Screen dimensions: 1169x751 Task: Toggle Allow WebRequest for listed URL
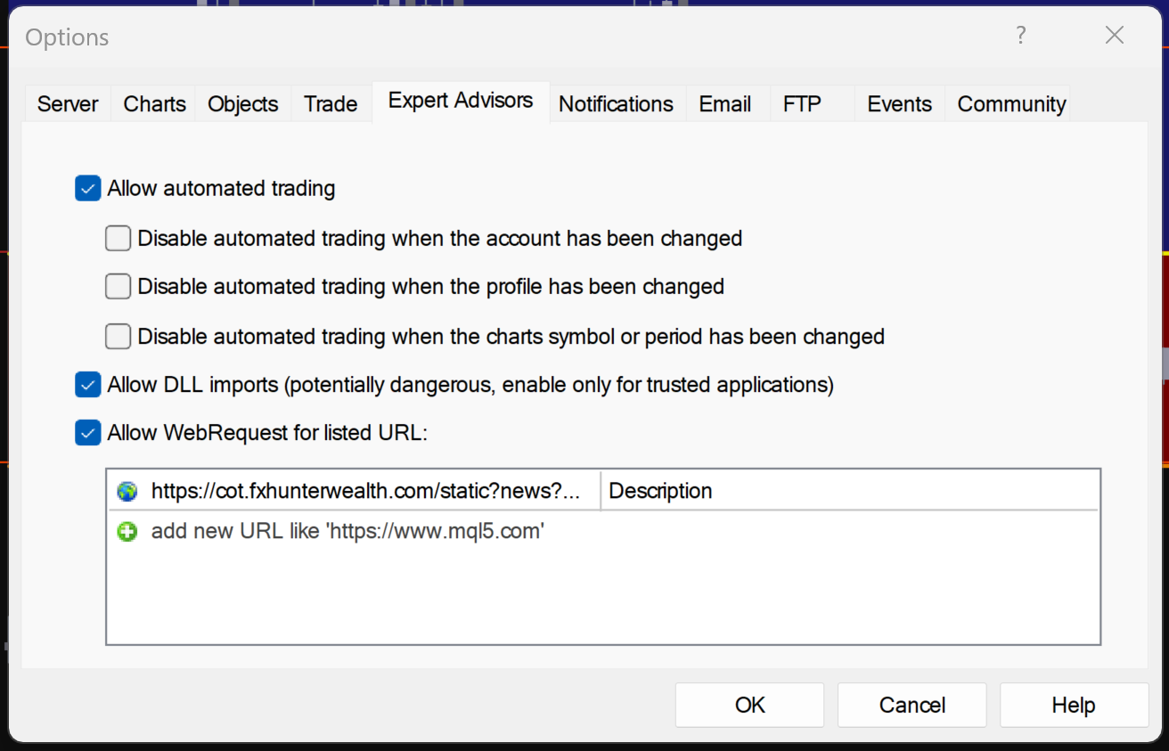[x=88, y=433]
